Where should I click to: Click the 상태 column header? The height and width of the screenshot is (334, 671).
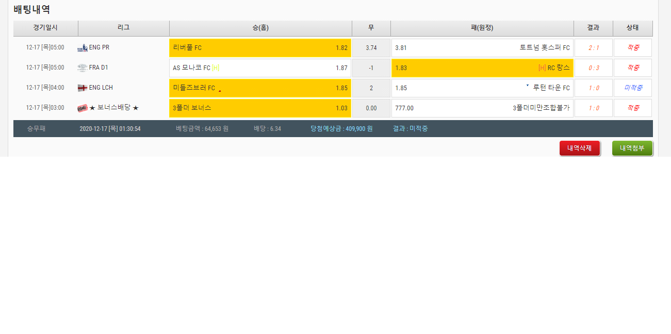pos(633,28)
